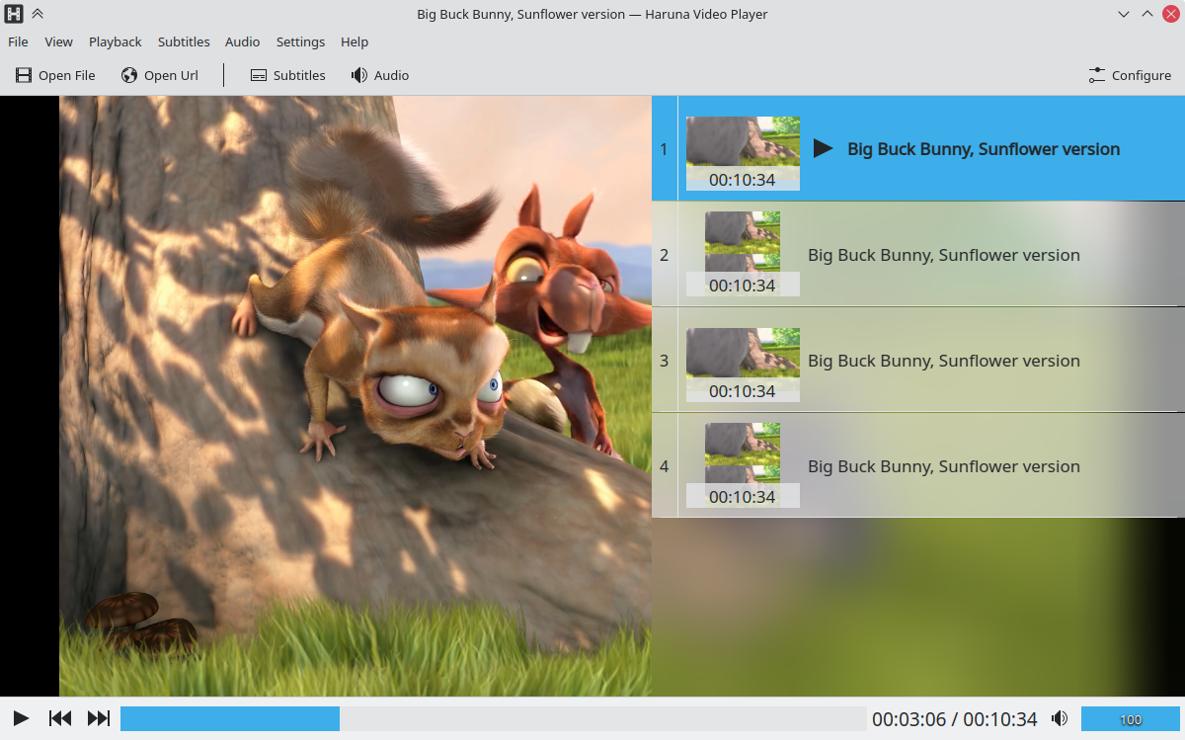Viewport: 1185px width, 740px height.
Task: Click the 00:03:06 / 00:10:34 time label
Action: click(954, 719)
